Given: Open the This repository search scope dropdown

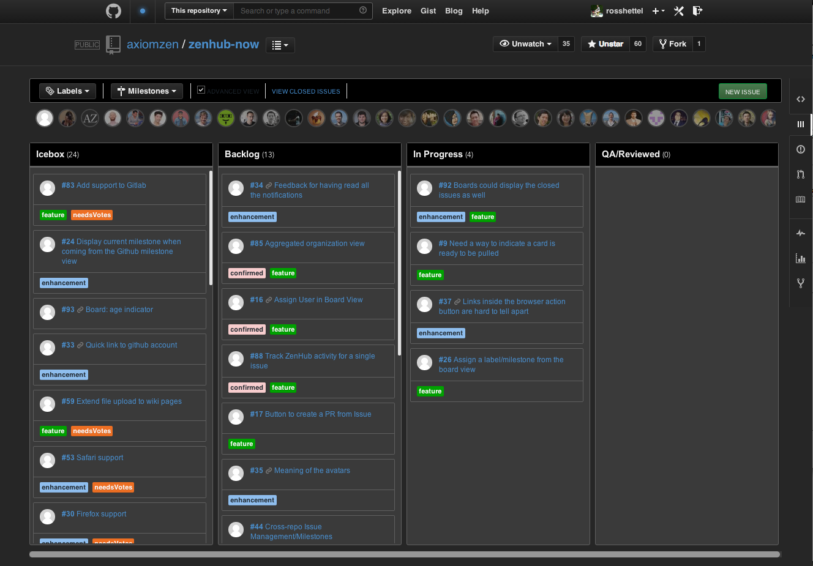Looking at the screenshot, I should coord(199,11).
